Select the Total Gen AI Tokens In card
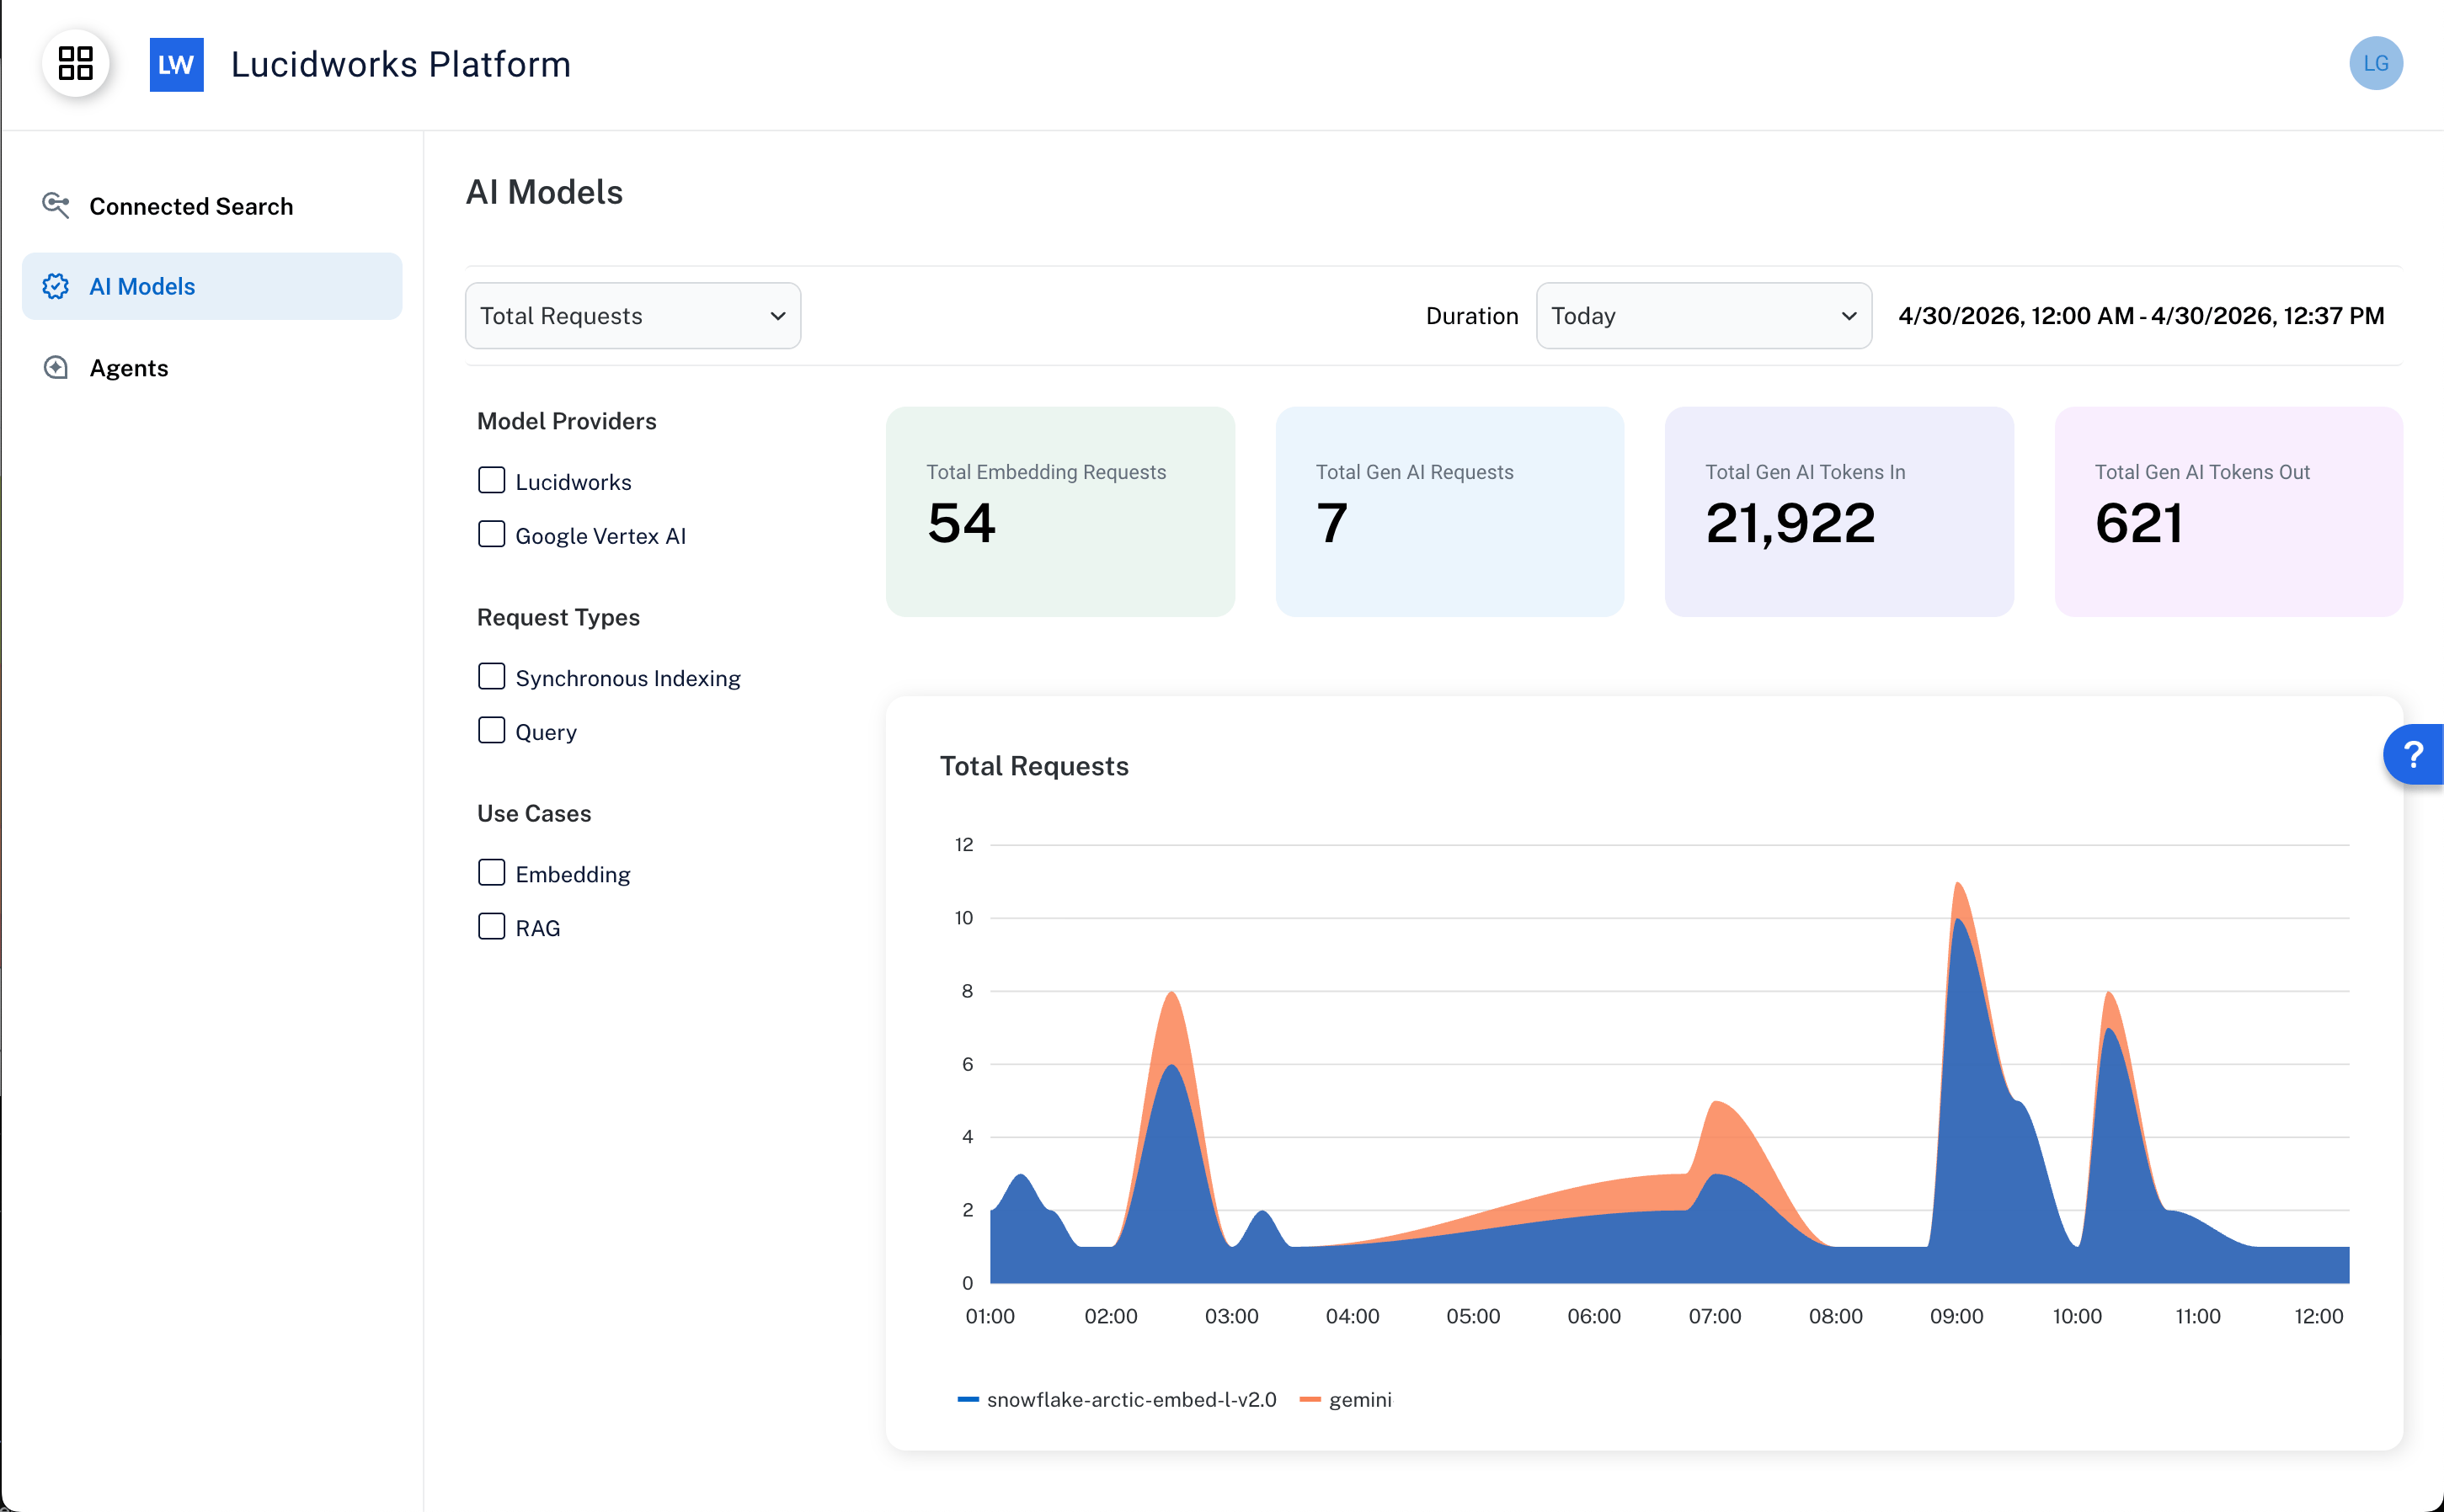This screenshot has height=1512, width=2444. point(1838,512)
